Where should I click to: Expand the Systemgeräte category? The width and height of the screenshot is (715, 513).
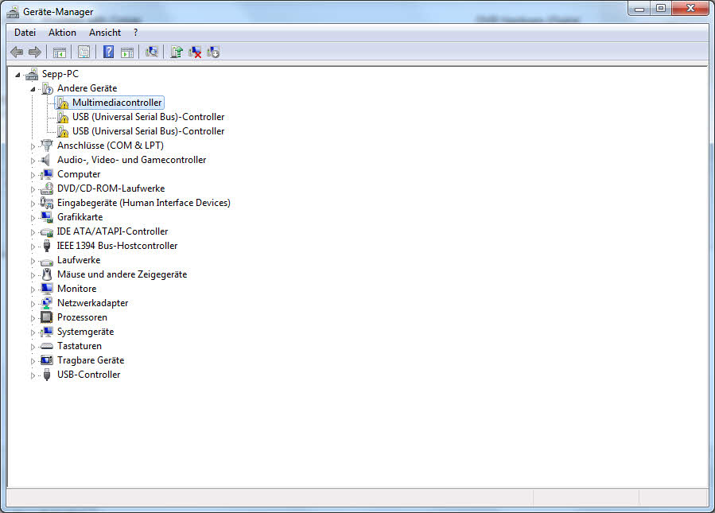(33, 332)
